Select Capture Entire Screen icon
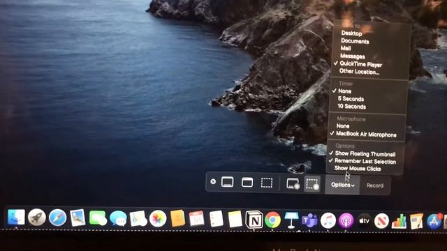This screenshot has height=251, width=447. (227, 182)
